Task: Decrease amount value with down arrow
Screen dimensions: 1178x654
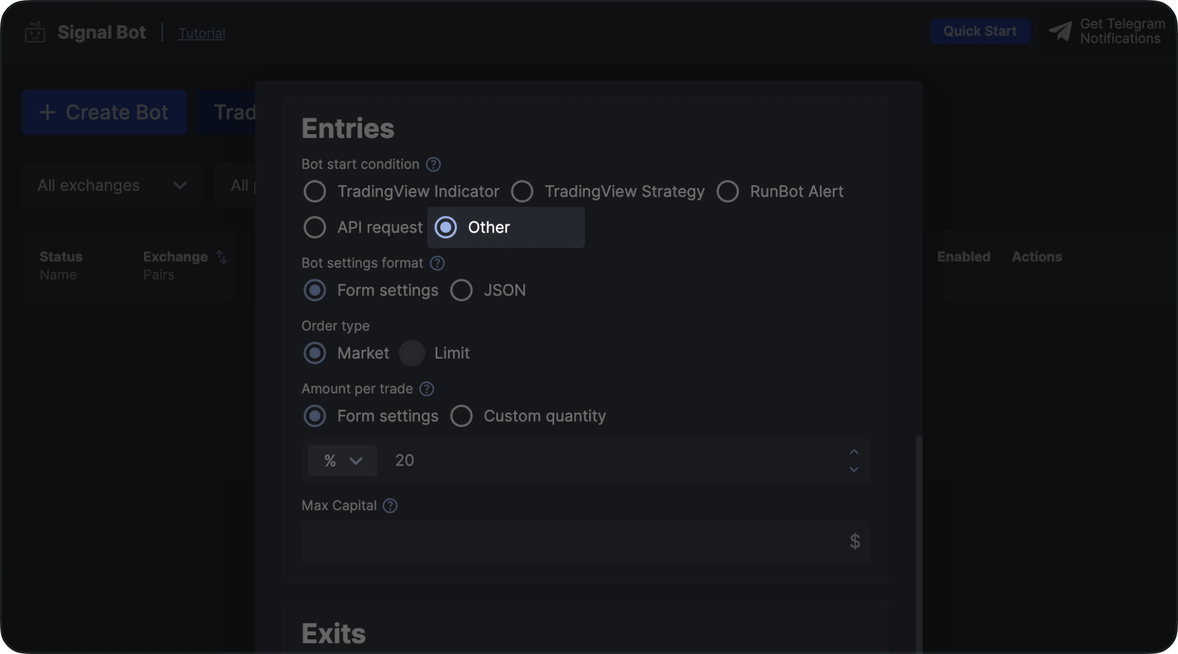Action: [x=854, y=469]
